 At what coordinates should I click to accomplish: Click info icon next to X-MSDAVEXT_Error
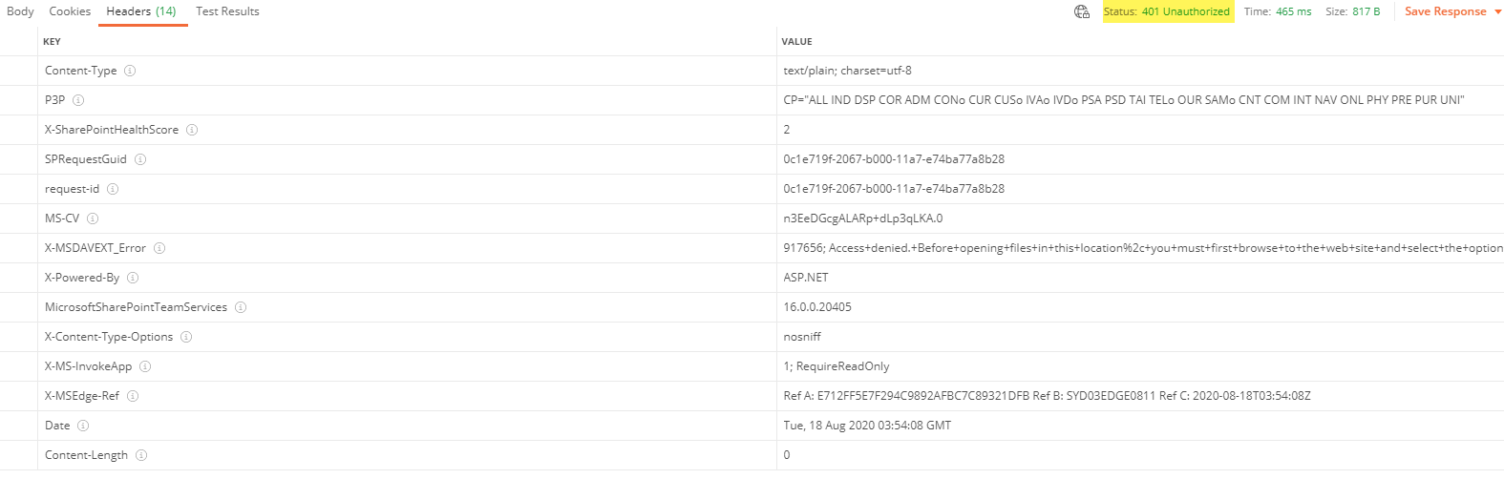pos(159,248)
